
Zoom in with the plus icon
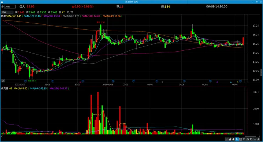(258, 139)
